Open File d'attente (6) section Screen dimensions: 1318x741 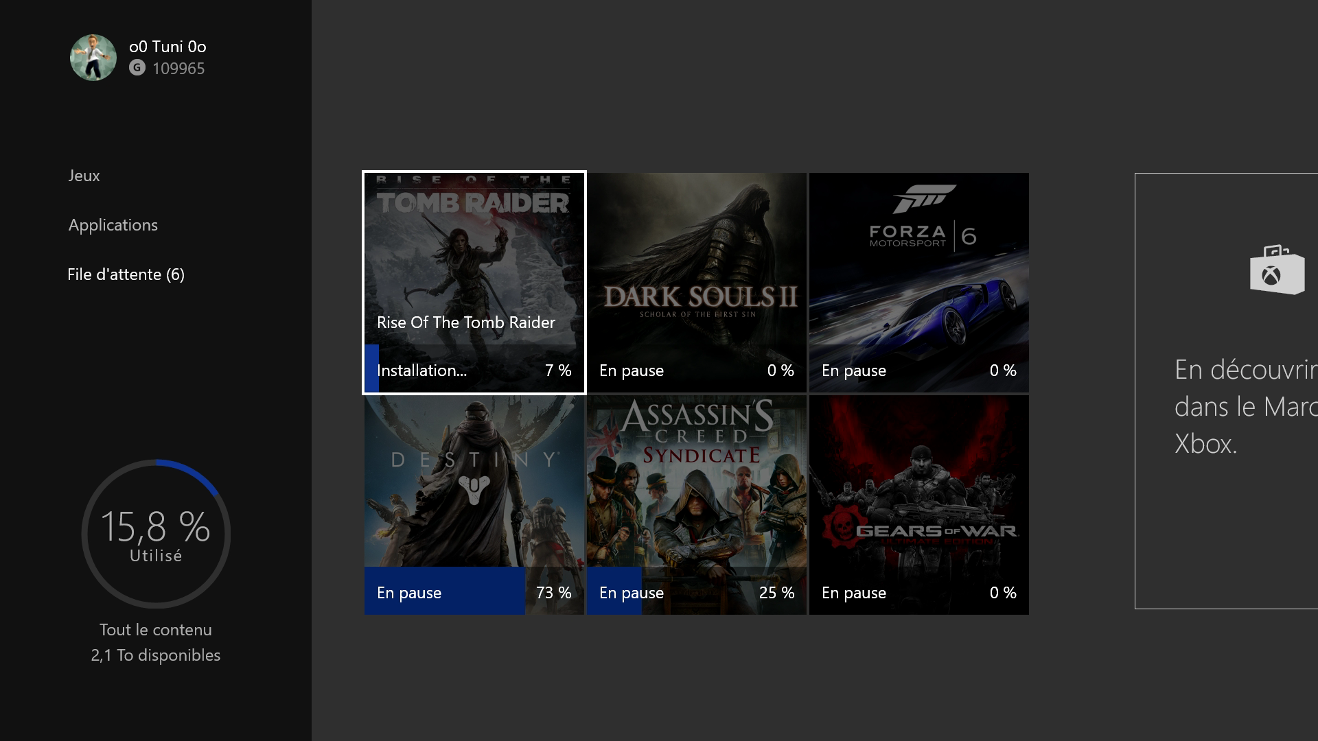pyautogui.click(x=126, y=274)
